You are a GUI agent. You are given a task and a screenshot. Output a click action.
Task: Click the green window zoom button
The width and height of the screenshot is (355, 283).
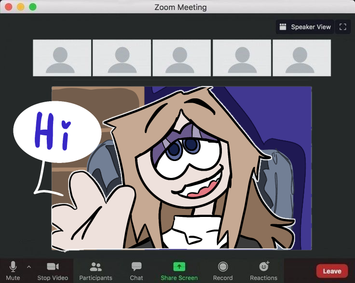[33, 7]
